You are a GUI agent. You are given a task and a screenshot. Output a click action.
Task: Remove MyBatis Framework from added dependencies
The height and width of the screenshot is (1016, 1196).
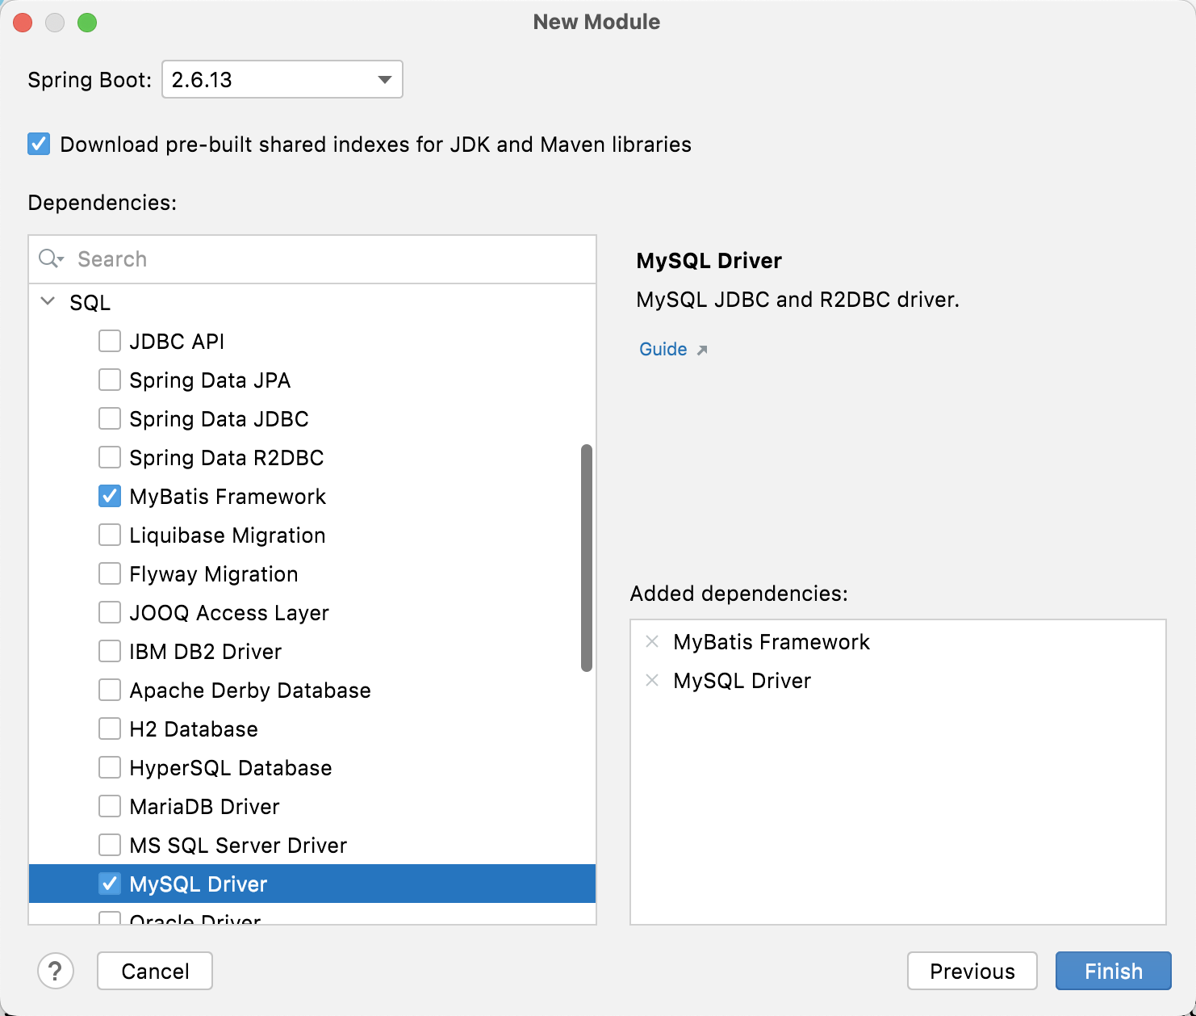tap(652, 641)
